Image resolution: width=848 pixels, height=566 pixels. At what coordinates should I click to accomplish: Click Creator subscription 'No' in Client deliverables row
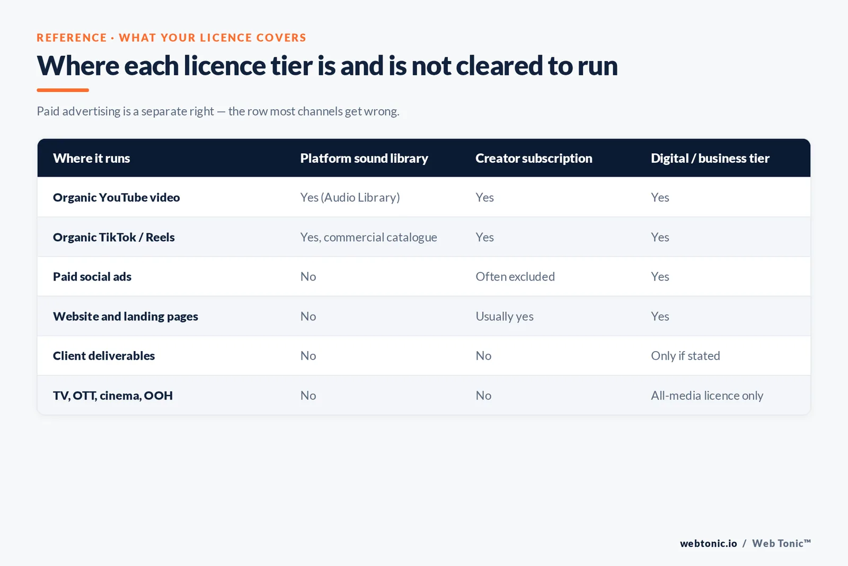[483, 355]
